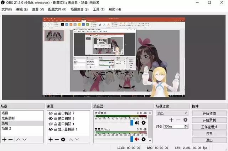Unmute the 麦克风/Aux speaker icon
Image resolution: width=228 pixels, height=151 pixels.
[137, 139]
